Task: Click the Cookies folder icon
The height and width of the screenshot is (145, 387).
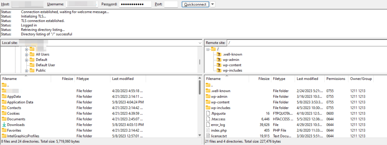Action: click(x=4, y=114)
